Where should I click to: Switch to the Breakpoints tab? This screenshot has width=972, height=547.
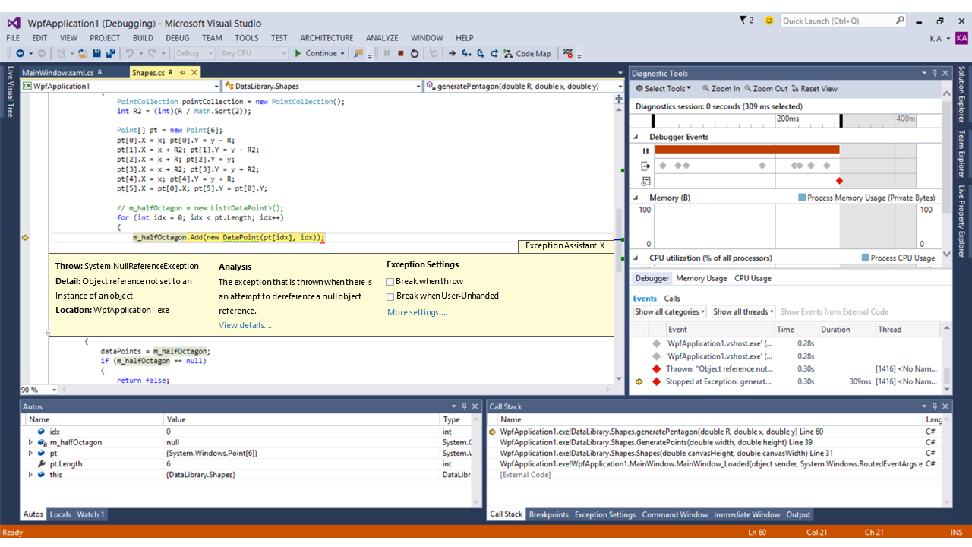click(548, 514)
